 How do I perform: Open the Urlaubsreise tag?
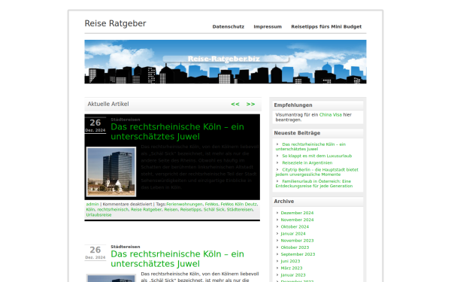(x=98, y=214)
